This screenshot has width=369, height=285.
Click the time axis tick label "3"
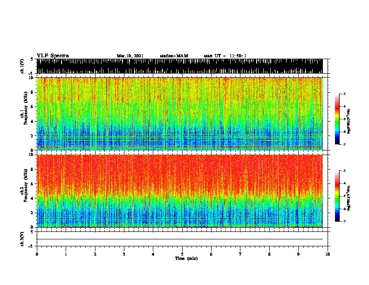124,254
